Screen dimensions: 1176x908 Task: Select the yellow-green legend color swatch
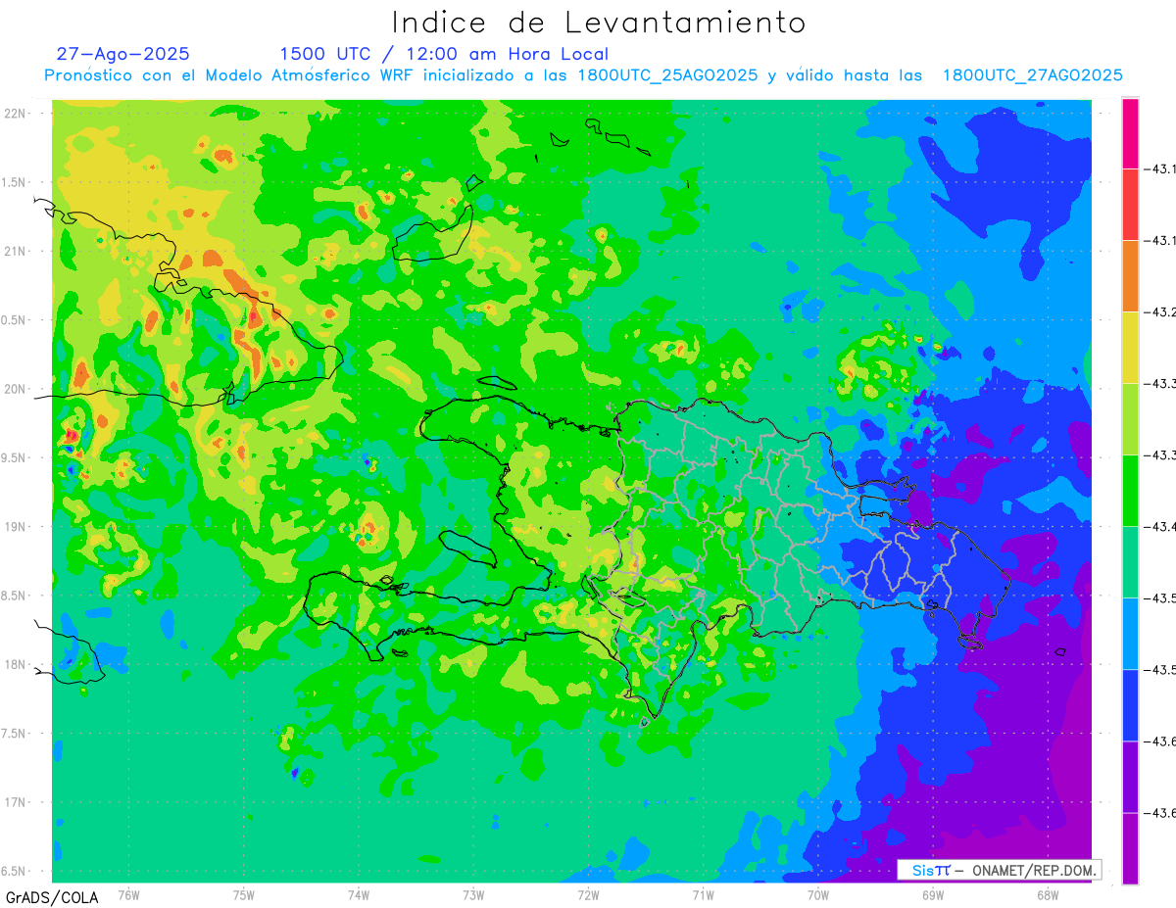[1130, 419]
